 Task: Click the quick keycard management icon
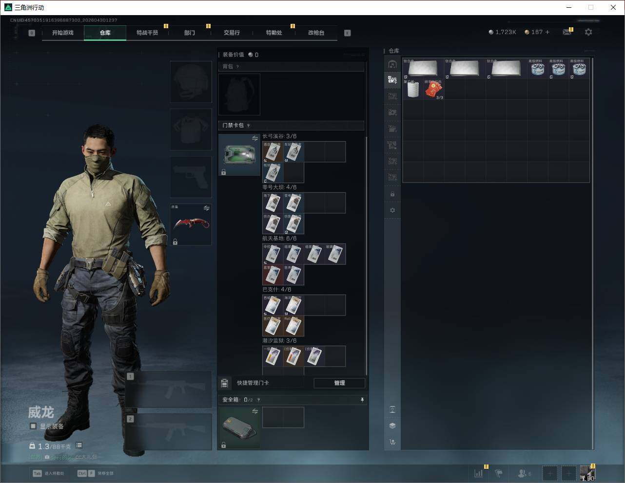click(x=225, y=383)
